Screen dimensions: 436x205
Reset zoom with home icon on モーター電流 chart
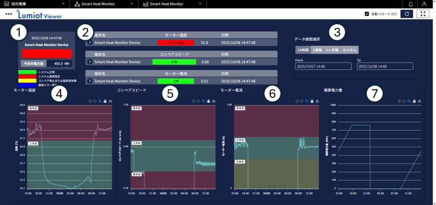[x=316, y=101]
